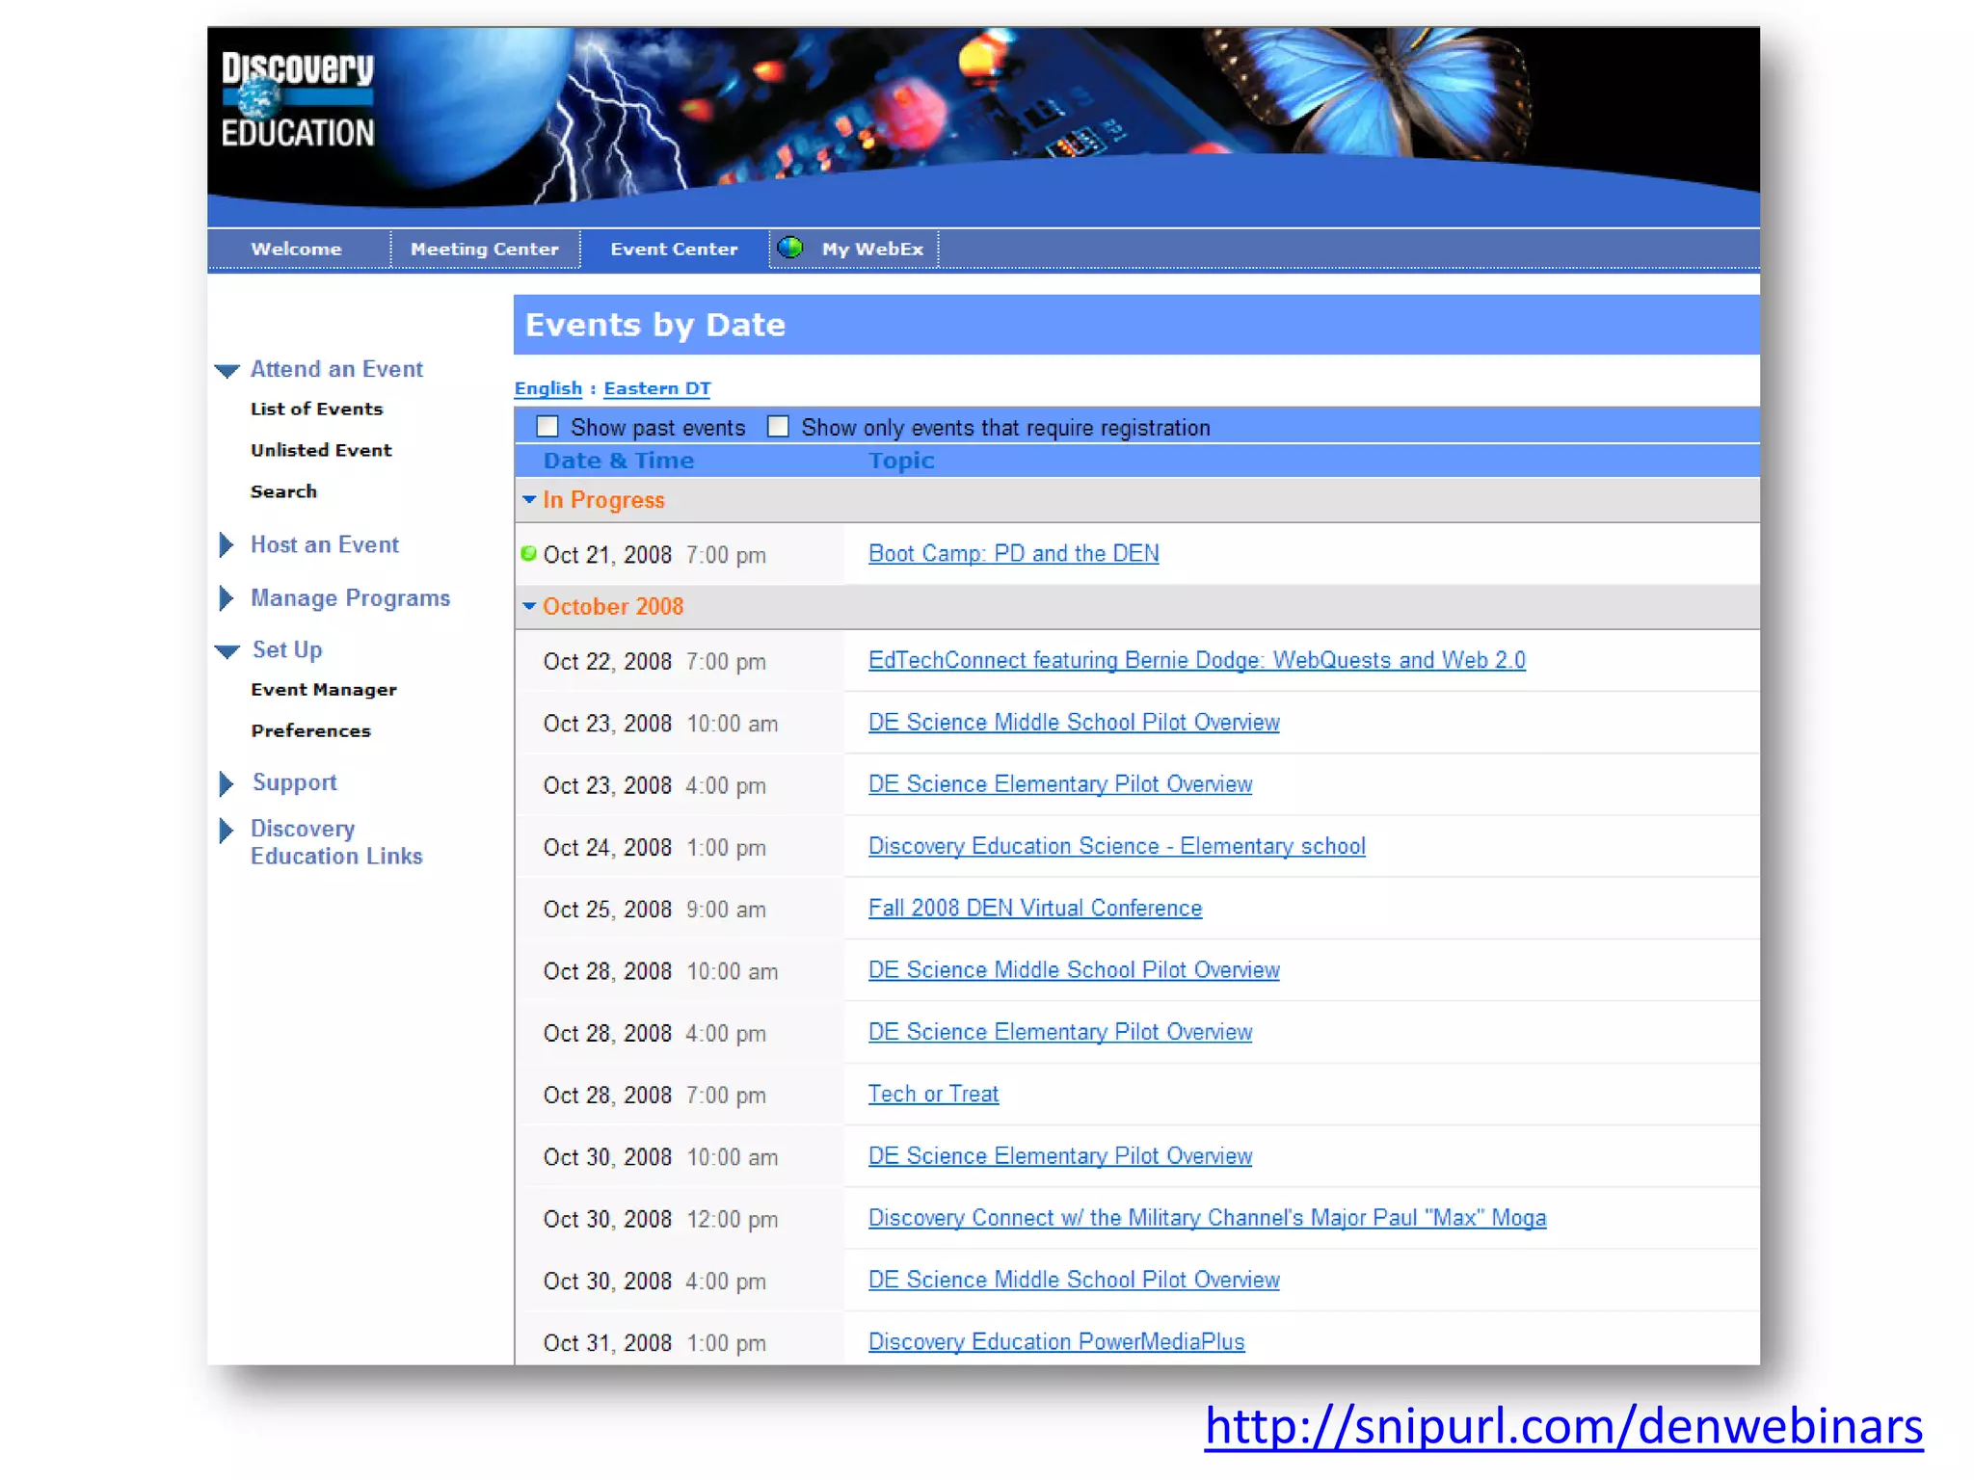Collapse the October 2008 group triangle
Viewport: 1974px width, 1480px height.
click(x=529, y=606)
